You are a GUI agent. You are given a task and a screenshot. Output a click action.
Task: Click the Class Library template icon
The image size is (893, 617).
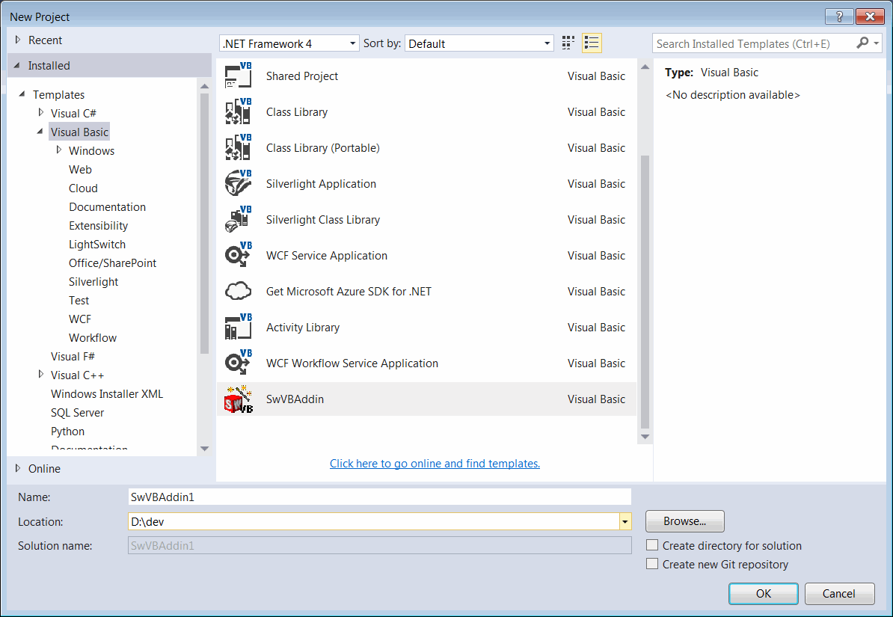tap(238, 111)
